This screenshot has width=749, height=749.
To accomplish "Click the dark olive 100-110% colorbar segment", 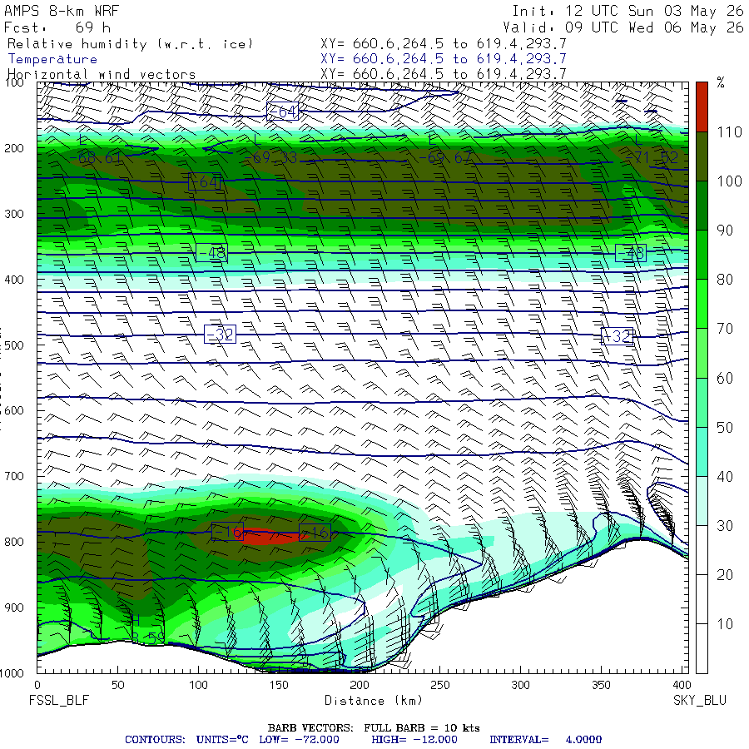I will [702, 156].
